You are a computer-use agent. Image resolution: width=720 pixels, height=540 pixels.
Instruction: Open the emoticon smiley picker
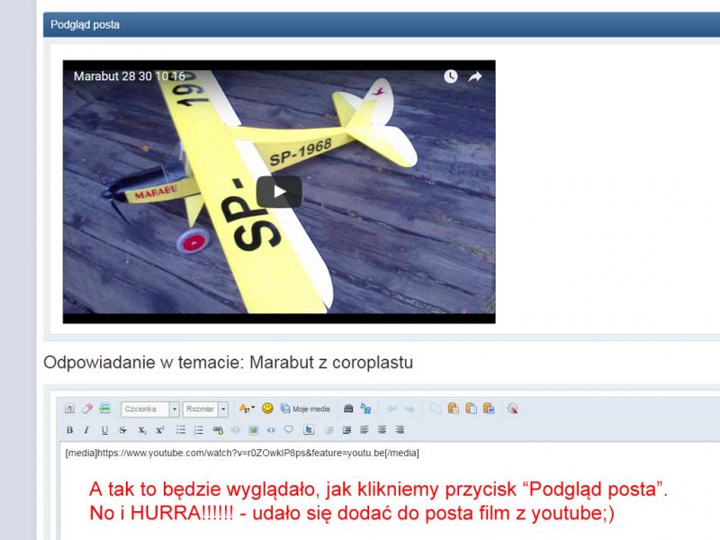pos(267,409)
